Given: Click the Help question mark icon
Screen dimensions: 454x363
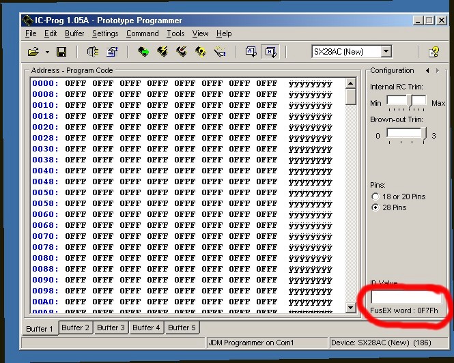Looking at the screenshot, I should 434,52.
